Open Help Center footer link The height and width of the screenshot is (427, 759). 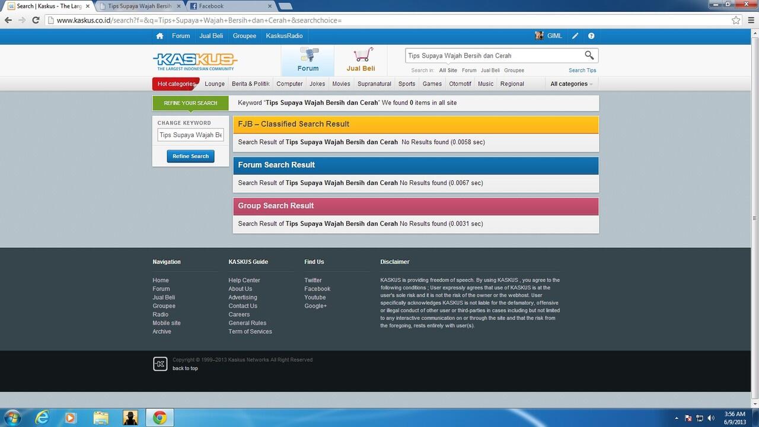(x=244, y=281)
